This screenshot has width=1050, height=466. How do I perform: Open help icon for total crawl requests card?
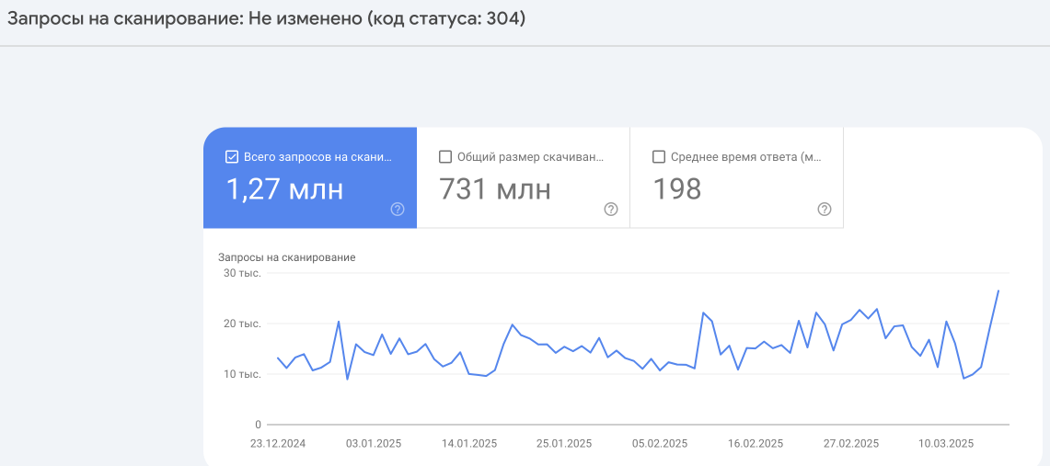coord(398,210)
